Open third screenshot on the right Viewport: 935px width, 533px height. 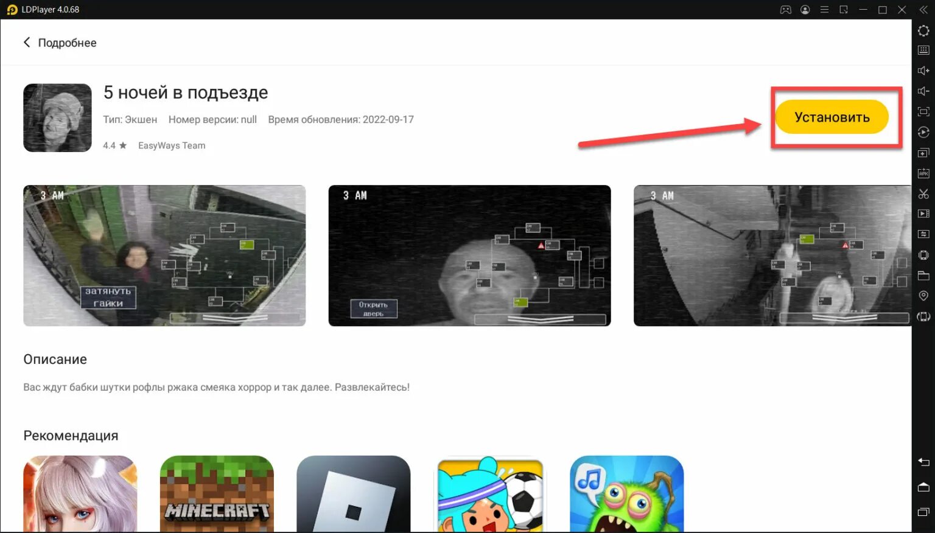tap(772, 256)
